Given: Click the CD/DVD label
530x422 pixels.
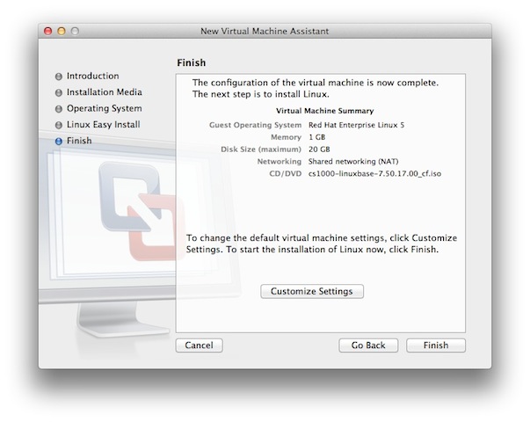Looking at the screenshot, I should click(x=286, y=174).
